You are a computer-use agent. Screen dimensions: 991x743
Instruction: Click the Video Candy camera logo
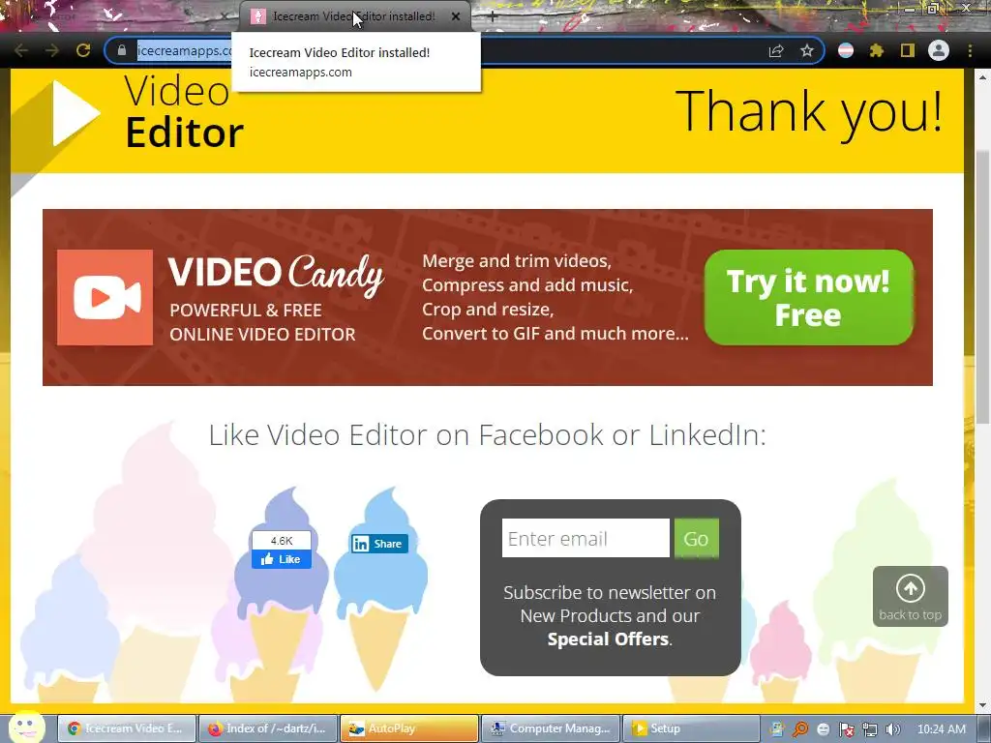(x=105, y=298)
